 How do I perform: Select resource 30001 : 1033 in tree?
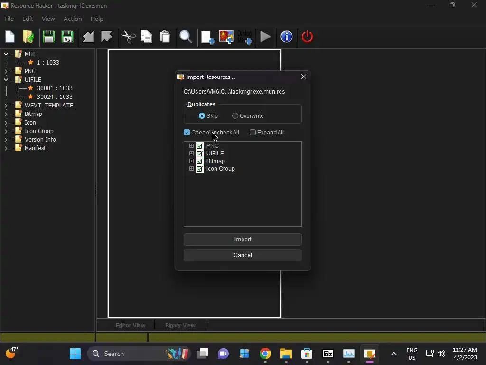(x=55, y=88)
